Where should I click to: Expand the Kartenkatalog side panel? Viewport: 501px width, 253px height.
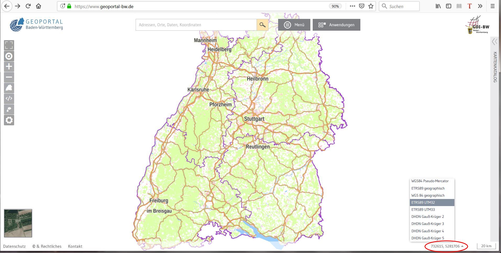pos(494,42)
